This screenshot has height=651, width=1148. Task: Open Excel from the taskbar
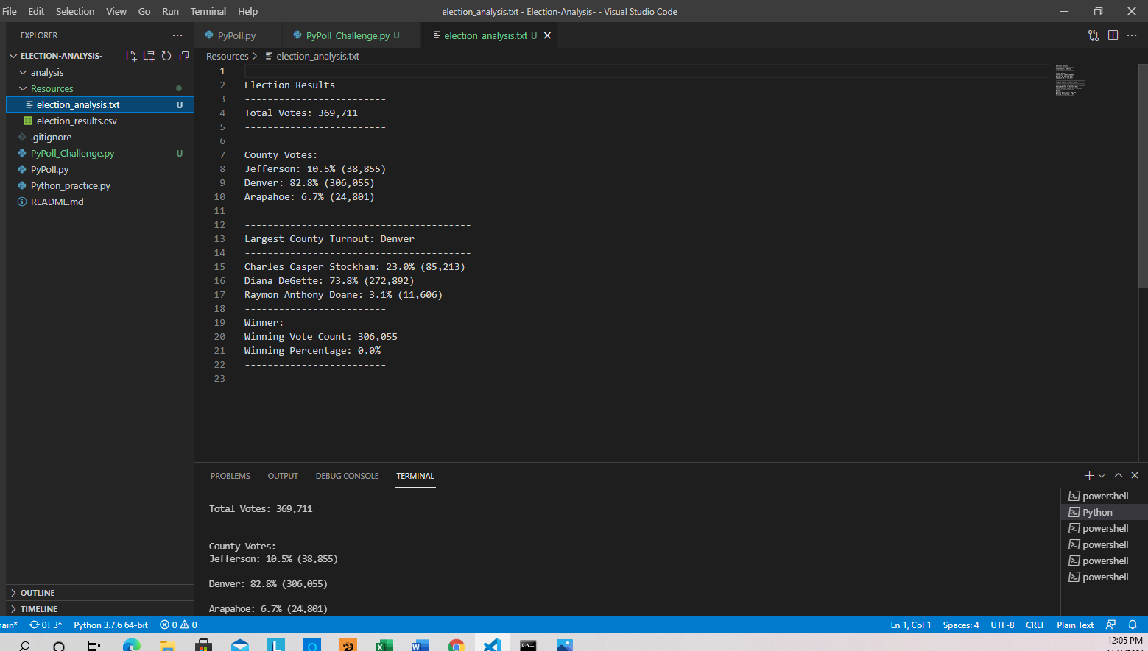(x=384, y=645)
